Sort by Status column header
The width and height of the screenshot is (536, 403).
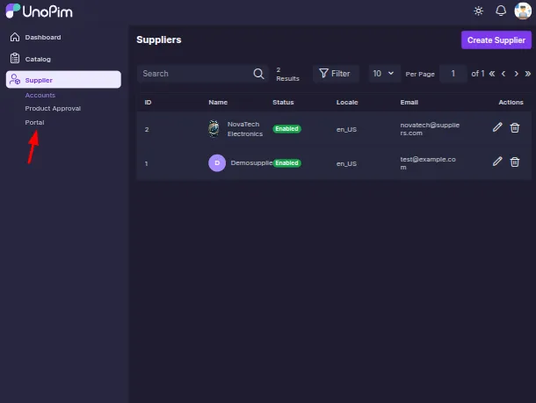283,103
